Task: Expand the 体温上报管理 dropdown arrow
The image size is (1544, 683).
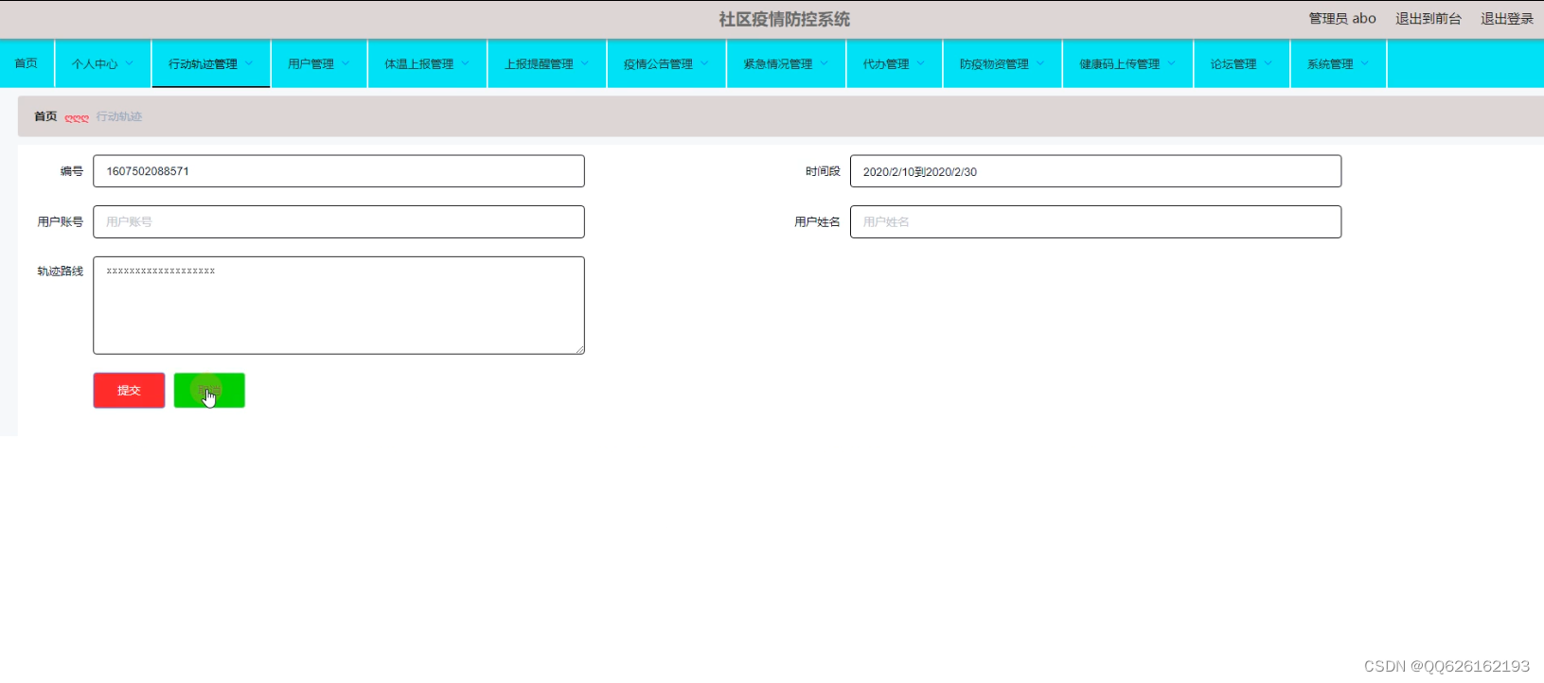Action: click(465, 63)
